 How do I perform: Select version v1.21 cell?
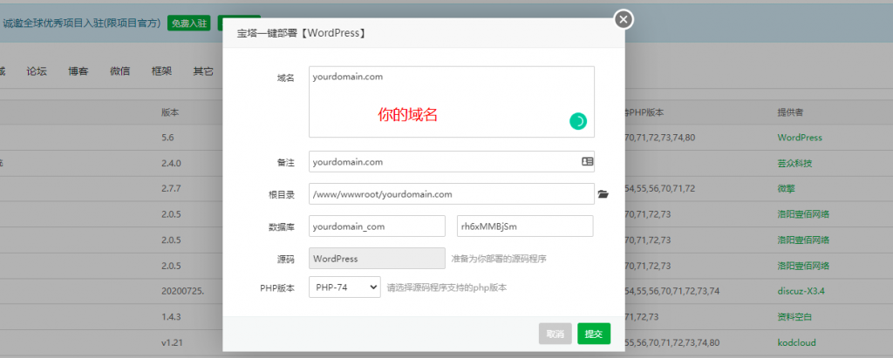click(x=172, y=342)
